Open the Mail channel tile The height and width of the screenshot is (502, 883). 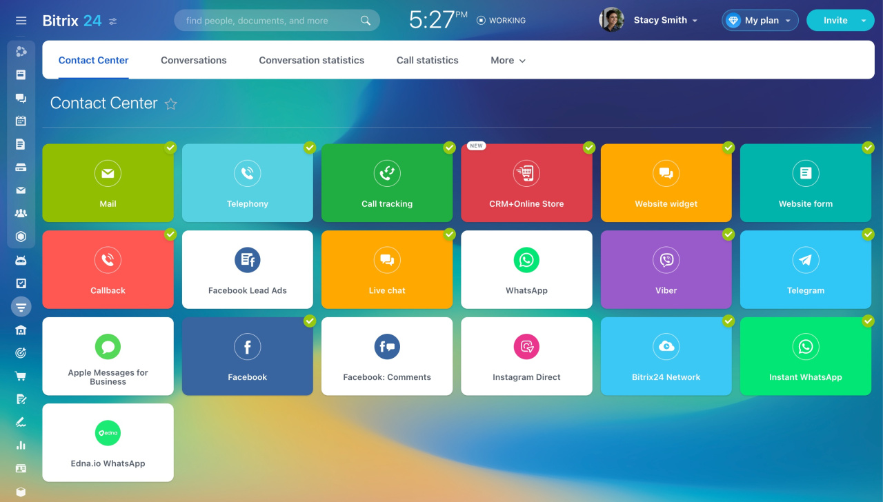coord(108,183)
